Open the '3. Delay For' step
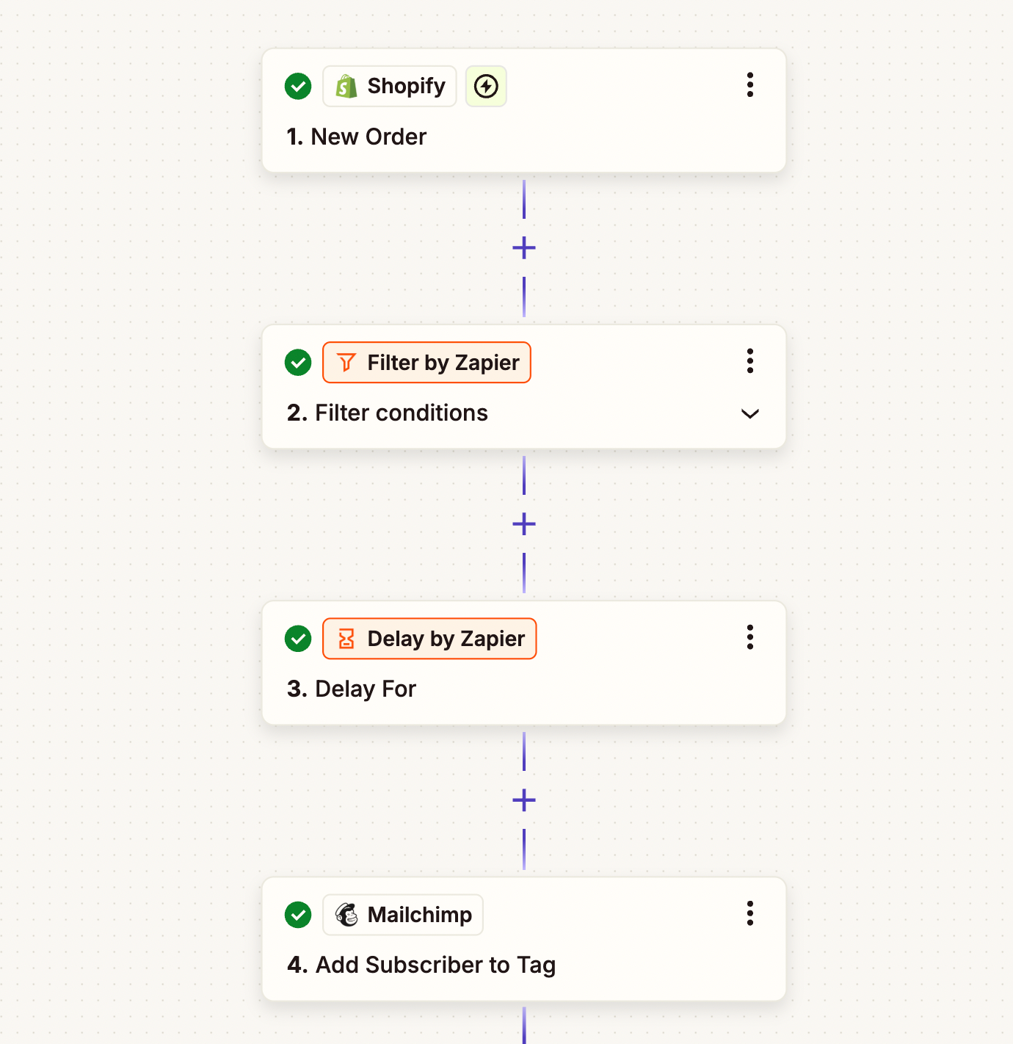Viewport: 1013px width, 1044px height. [x=352, y=689]
